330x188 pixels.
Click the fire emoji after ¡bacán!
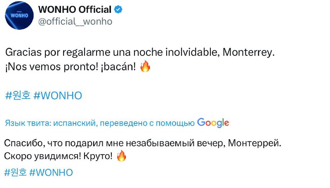(145, 67)
